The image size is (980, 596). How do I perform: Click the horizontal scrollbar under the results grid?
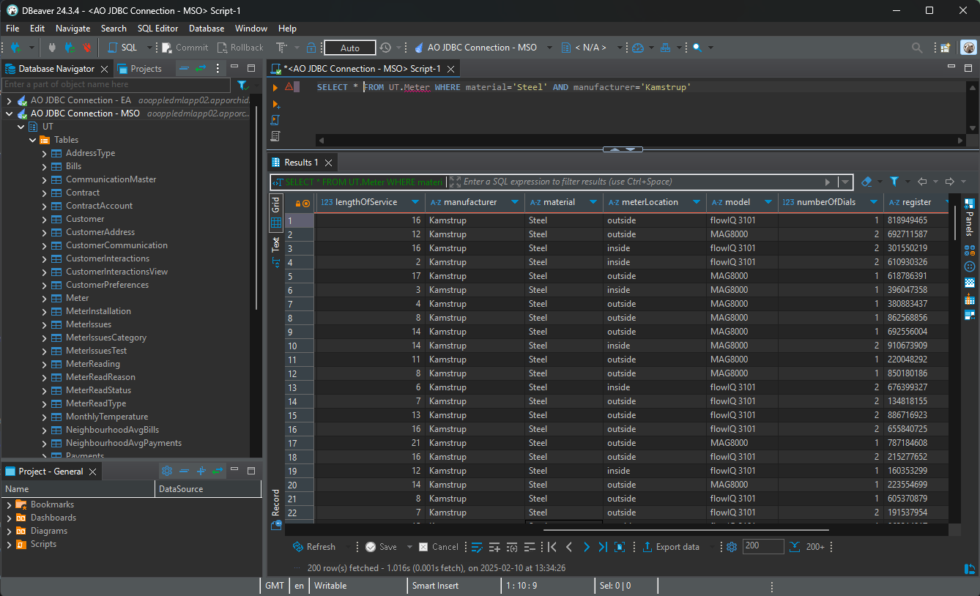click(x=687, y=530)
